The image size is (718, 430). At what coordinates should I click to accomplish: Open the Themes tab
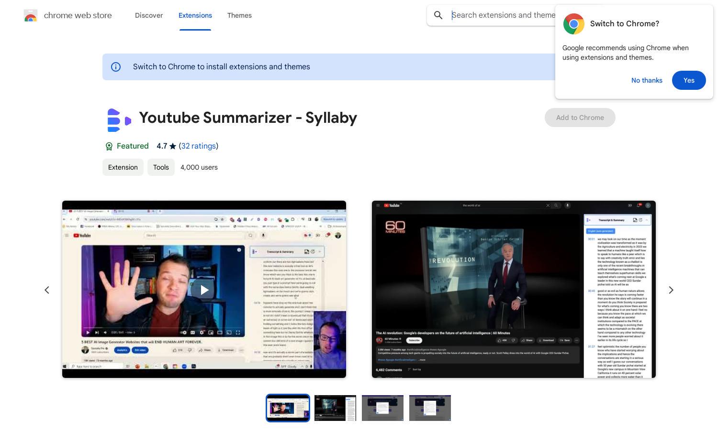point(239,15)
